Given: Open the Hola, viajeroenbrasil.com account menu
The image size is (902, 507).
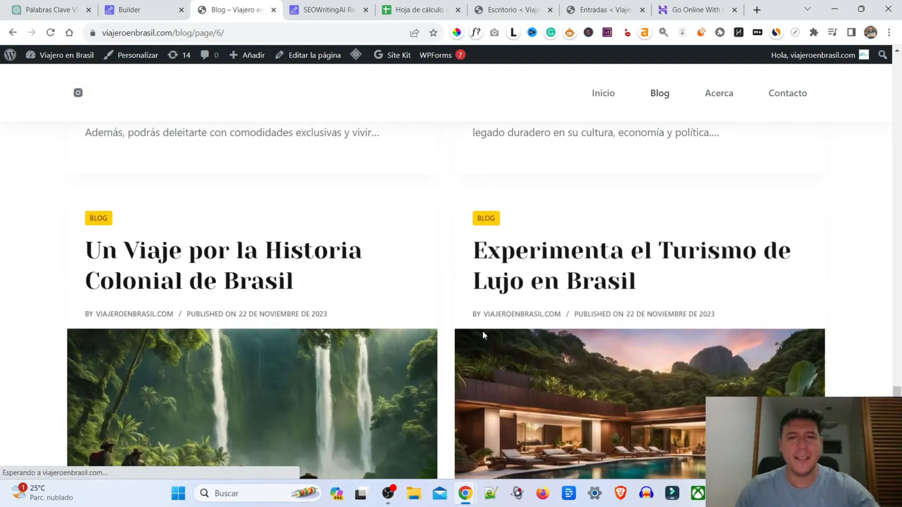Looking at the screenshot, I should (820, 55).
